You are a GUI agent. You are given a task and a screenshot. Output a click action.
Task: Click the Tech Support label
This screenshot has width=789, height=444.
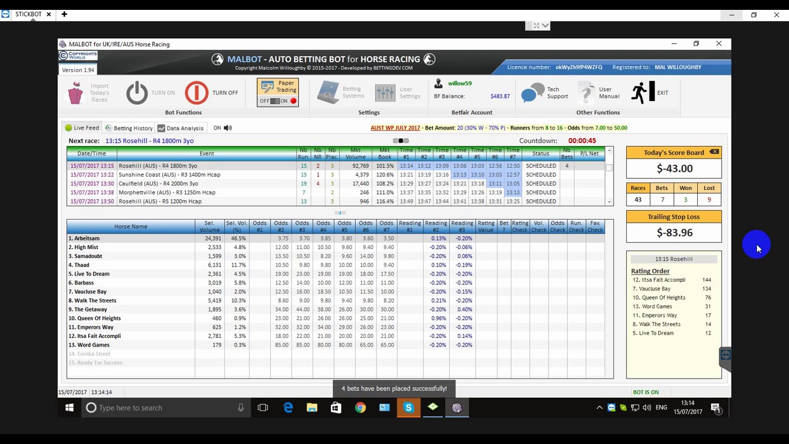click(x=557, y=92)
